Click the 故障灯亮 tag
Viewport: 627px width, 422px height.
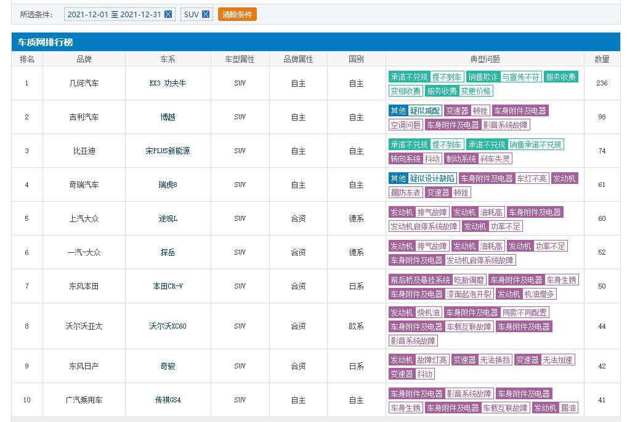[x=432, y=360]
